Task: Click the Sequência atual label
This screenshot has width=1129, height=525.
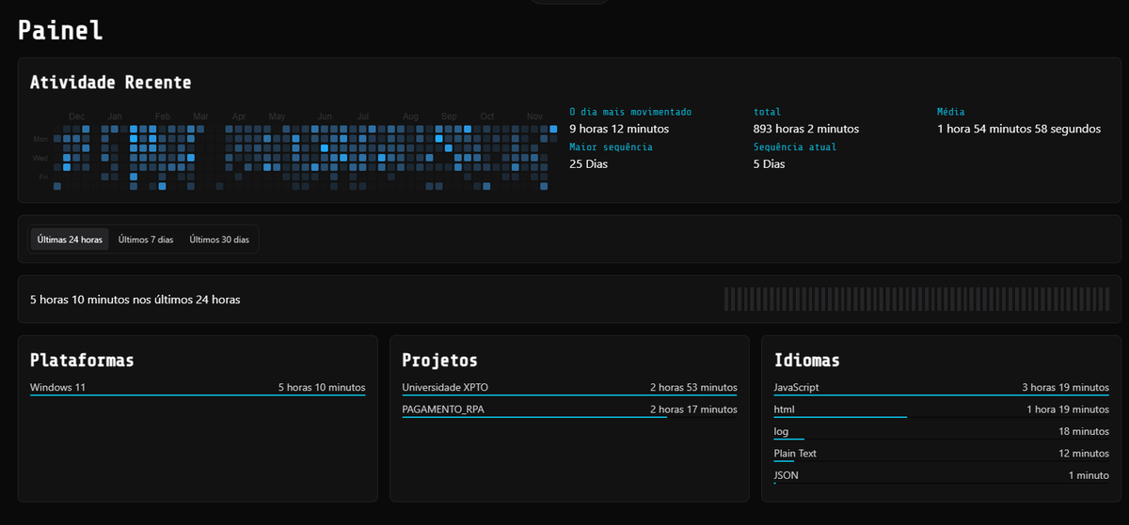Action: [x=795, y=147]
